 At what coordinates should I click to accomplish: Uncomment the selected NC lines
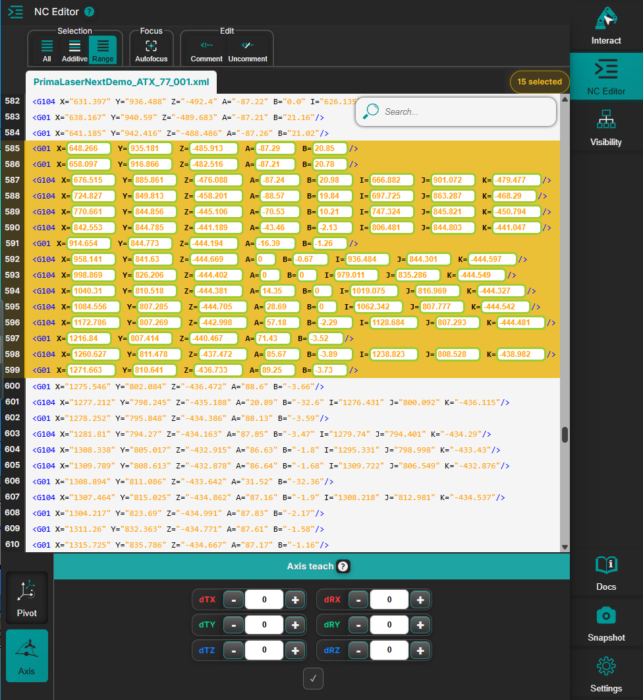click(248, 51)
